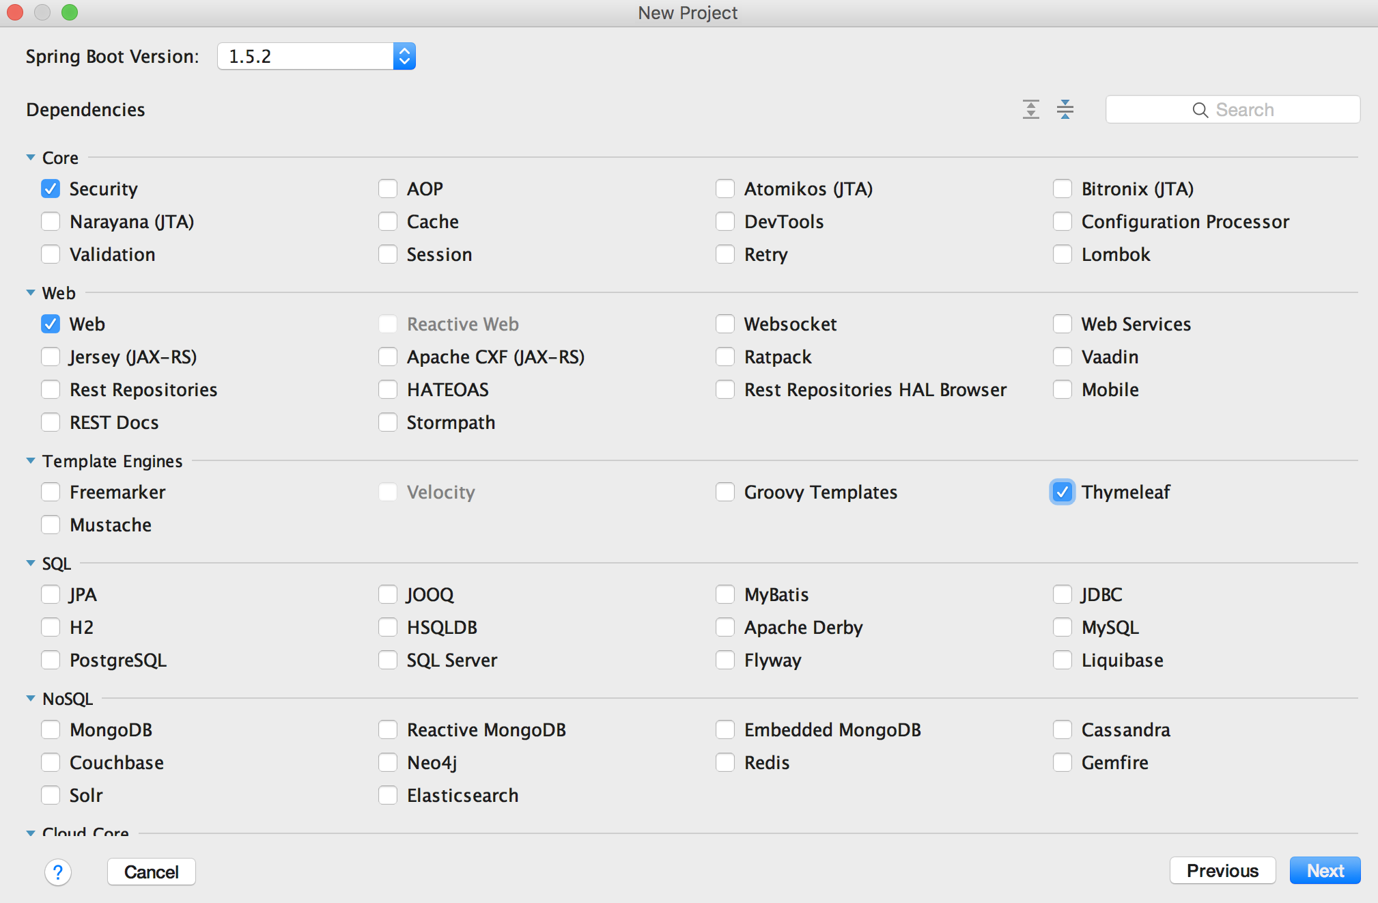Click the REST Docs label
This screenshot has width=1378, height=903.
[114, 422]
